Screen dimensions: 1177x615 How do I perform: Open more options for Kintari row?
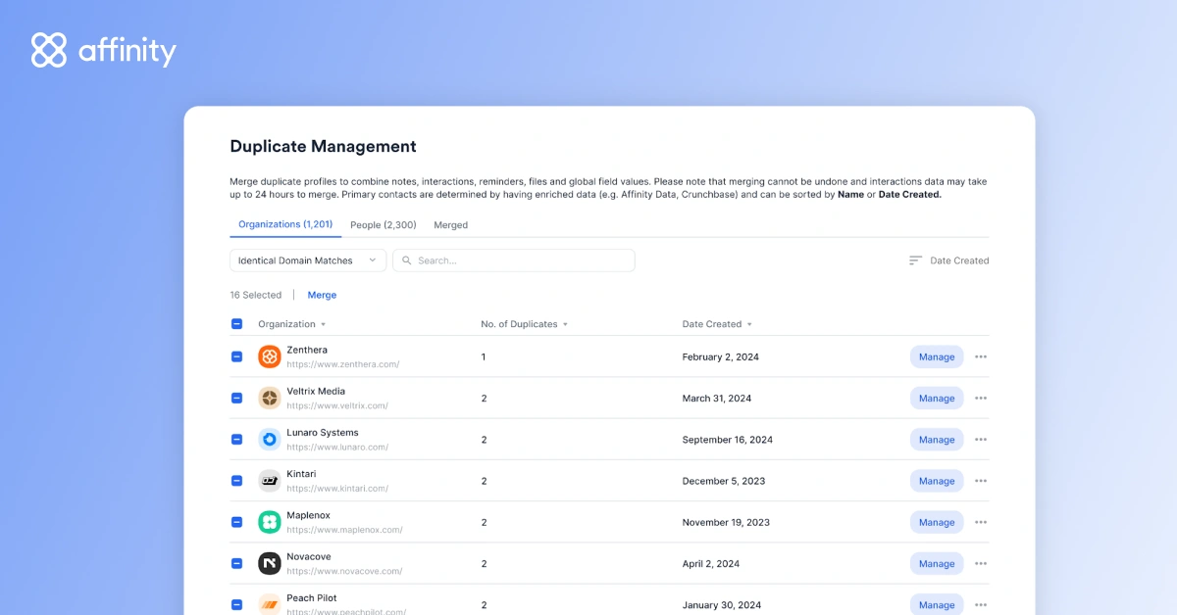[x=981, y=481]
